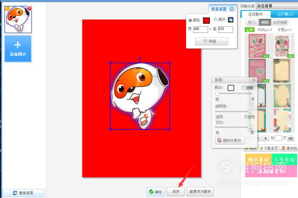Image resolution: width=298 pixels, height=198 pixels.
Task: Click the background image chooser icon
Action: click(x=231, y=20)
